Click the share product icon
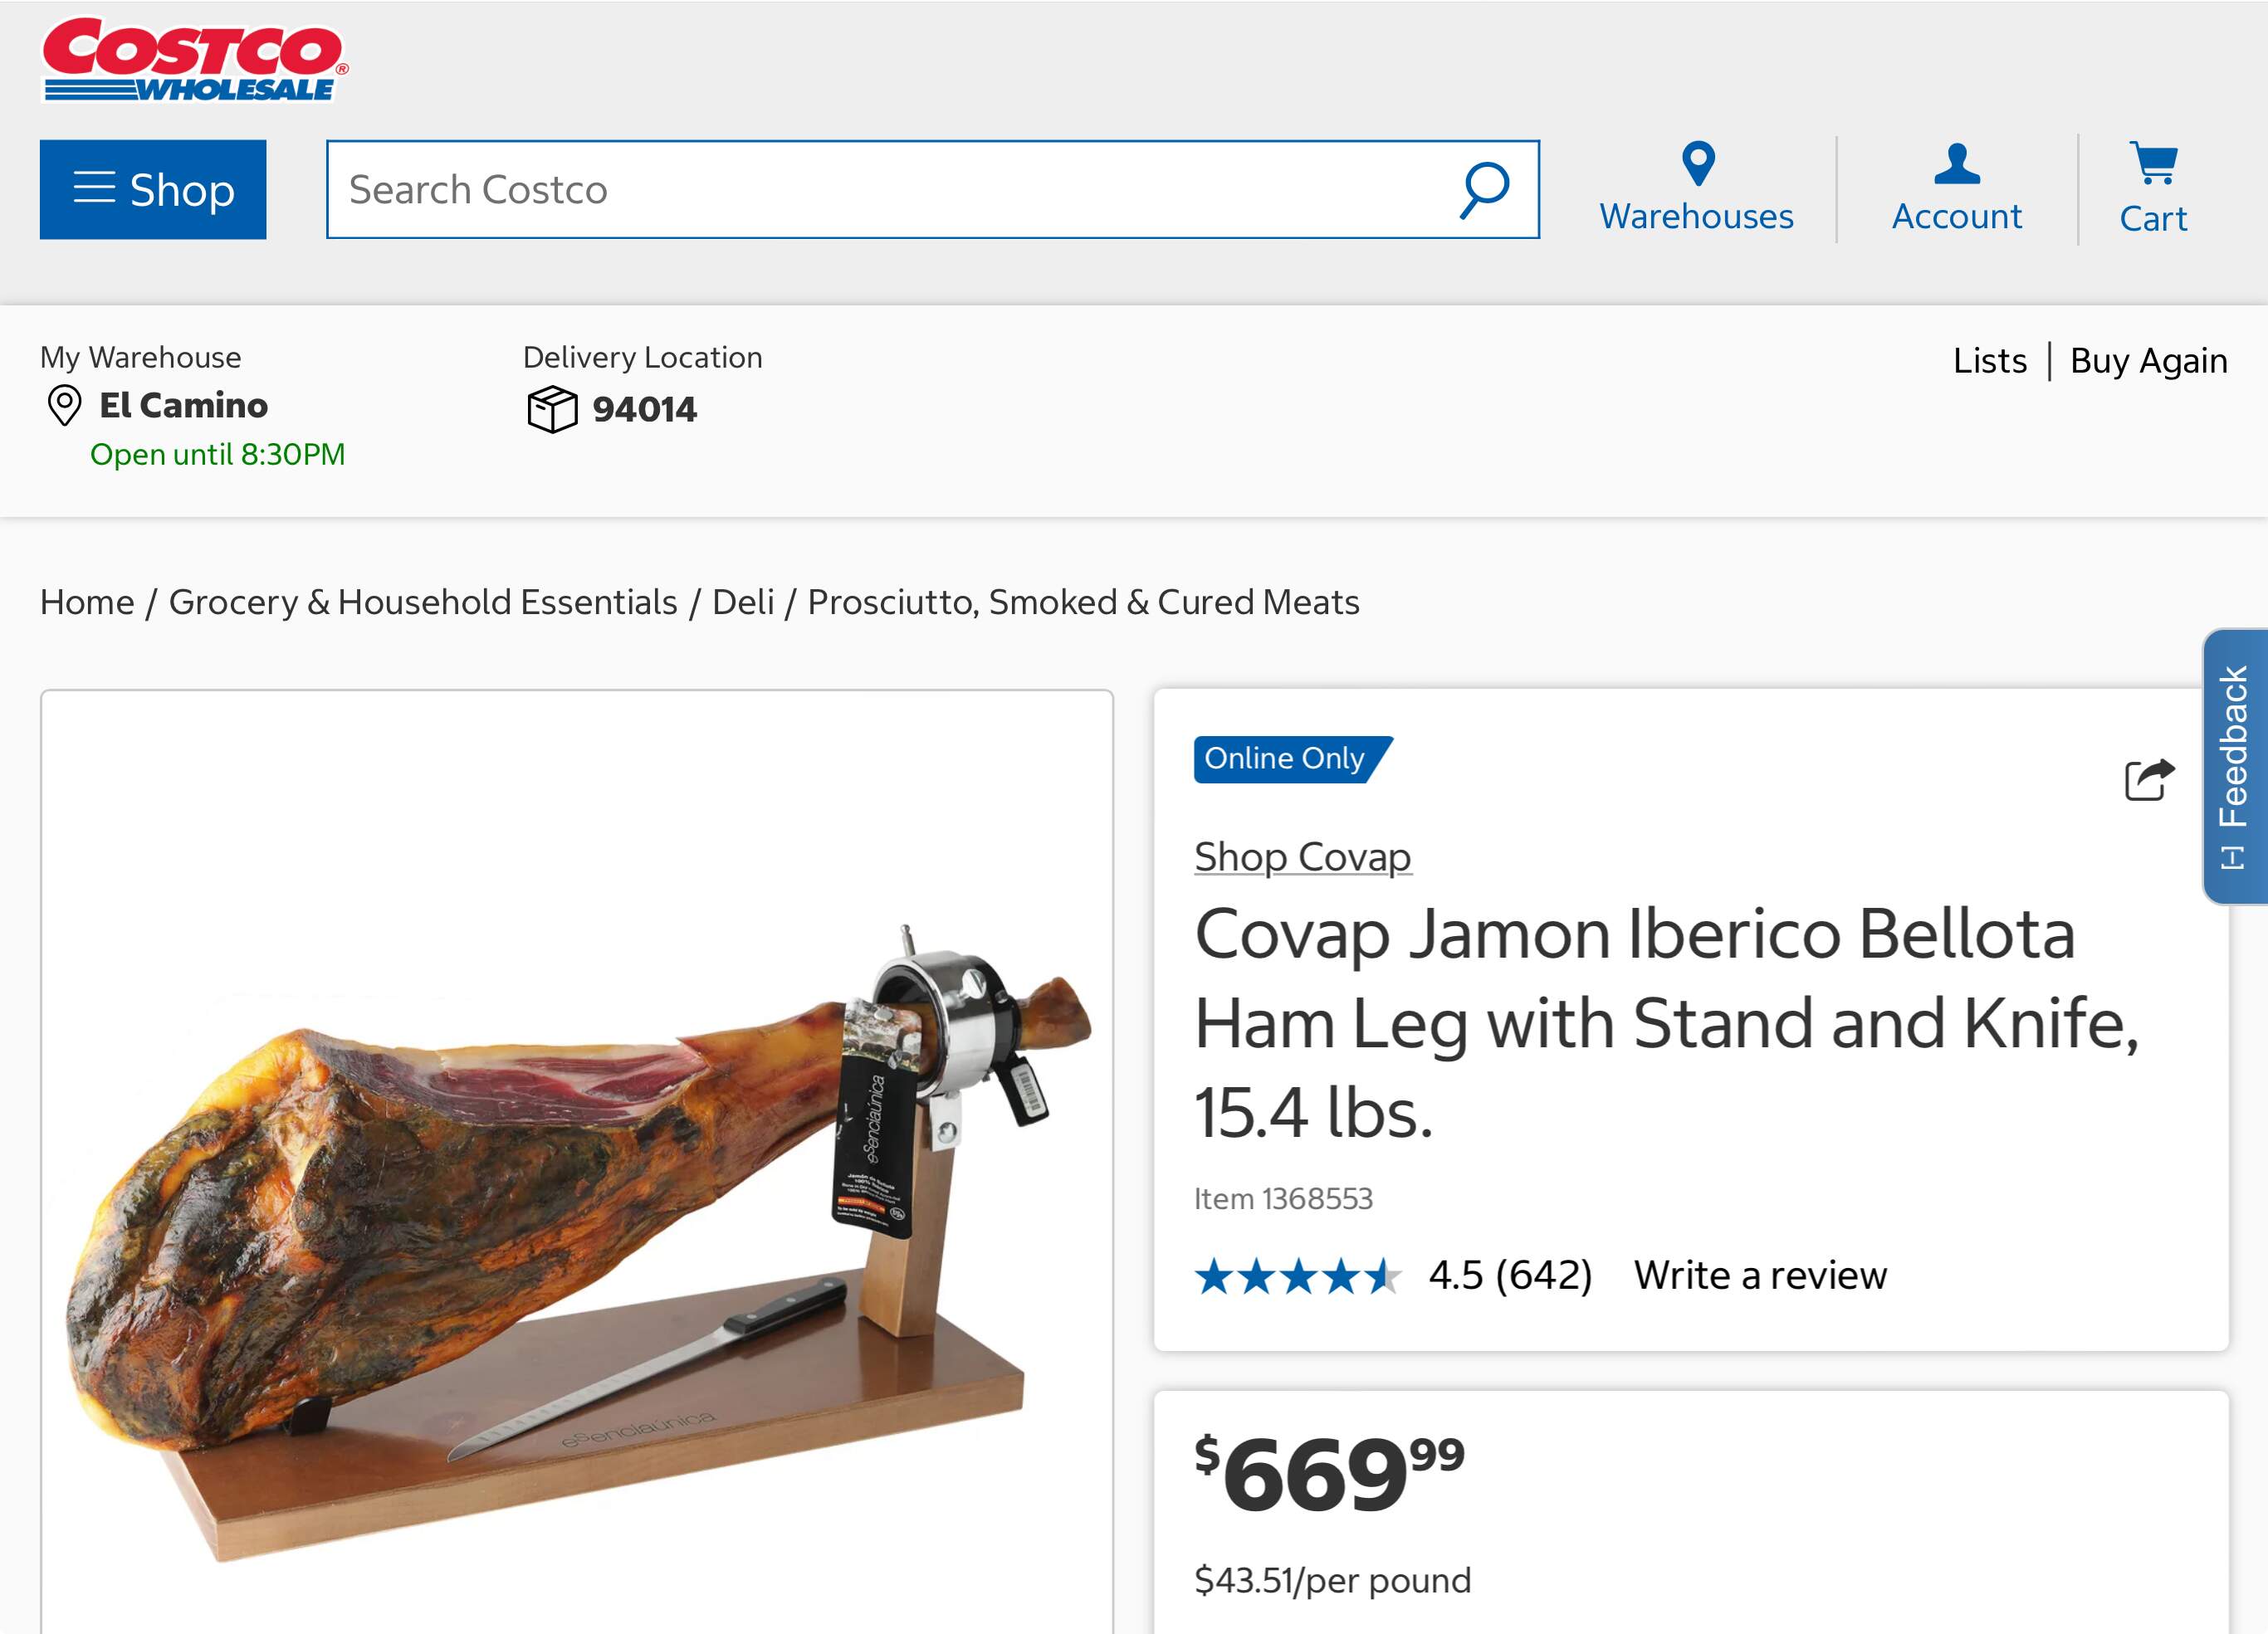The image size is (2268, 1634). pos(2149,779)
